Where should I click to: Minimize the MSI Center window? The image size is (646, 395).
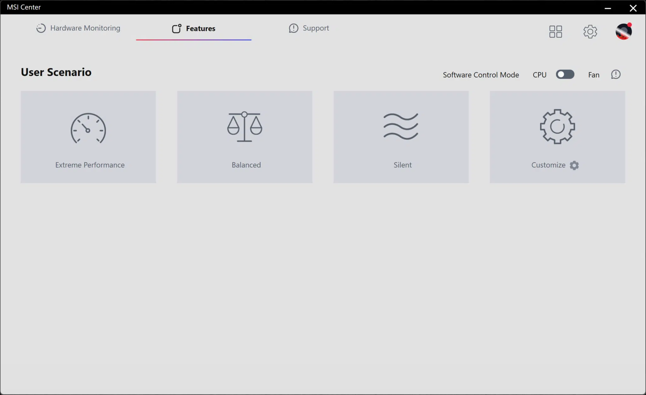[x=608, y=8]
